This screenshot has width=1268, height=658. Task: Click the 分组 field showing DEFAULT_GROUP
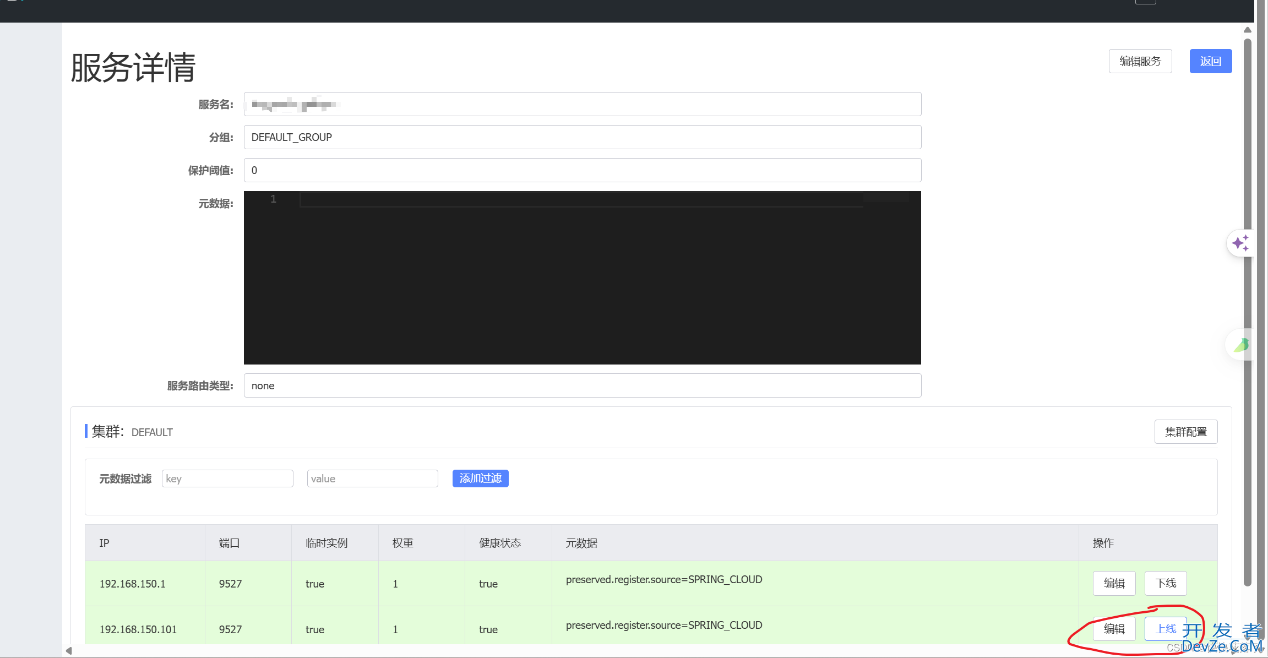pos(582,137)
